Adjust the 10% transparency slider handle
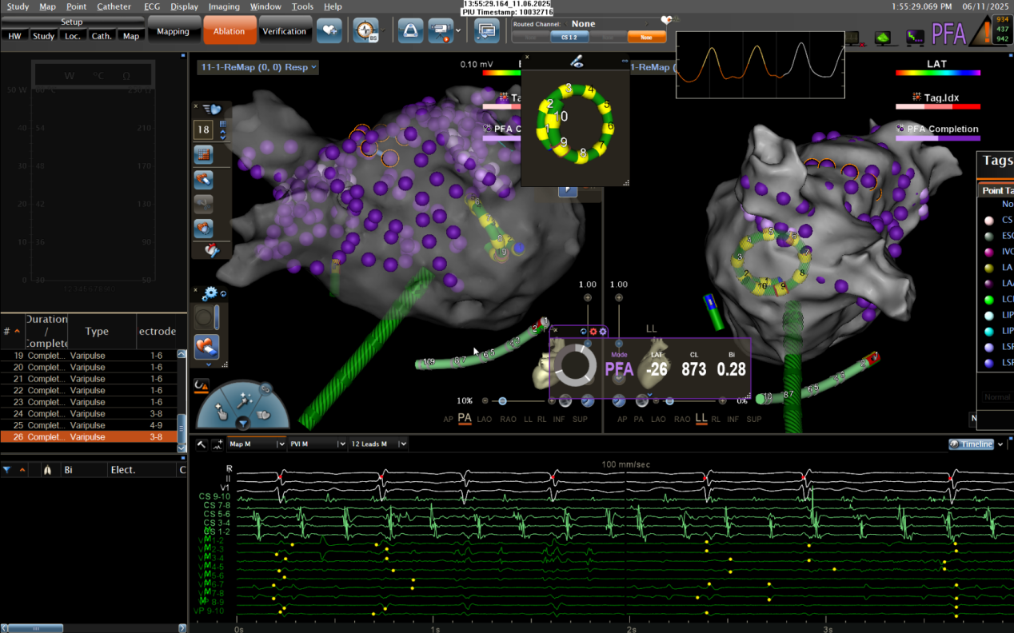This screenshot has width=1014, height=633. [502, 401]
